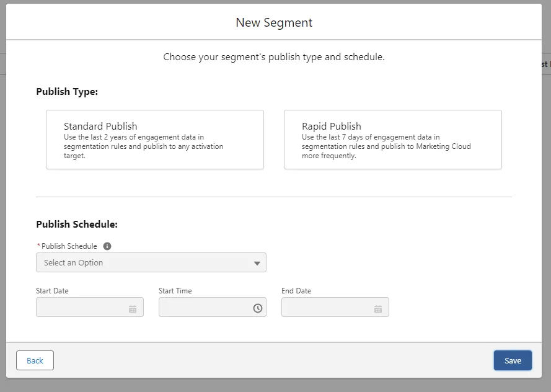Open the Start Date calendar icon
This screenshot has width=551, height=392.
[x=133, y=308]
